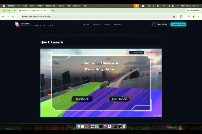Open the Edit menu

point(25,6)
